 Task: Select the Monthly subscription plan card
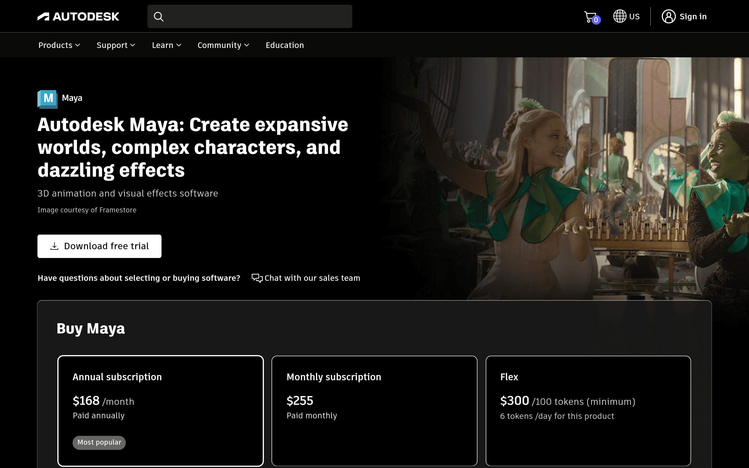[374, 411]
